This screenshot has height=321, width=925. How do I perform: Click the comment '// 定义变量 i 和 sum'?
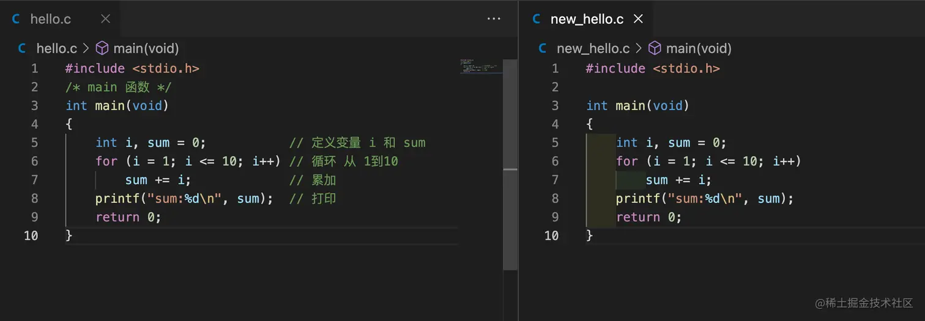(357, 142)
